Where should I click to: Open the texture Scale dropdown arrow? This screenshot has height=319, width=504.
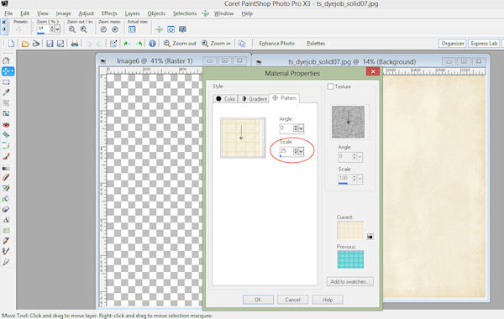pos(360,179)
